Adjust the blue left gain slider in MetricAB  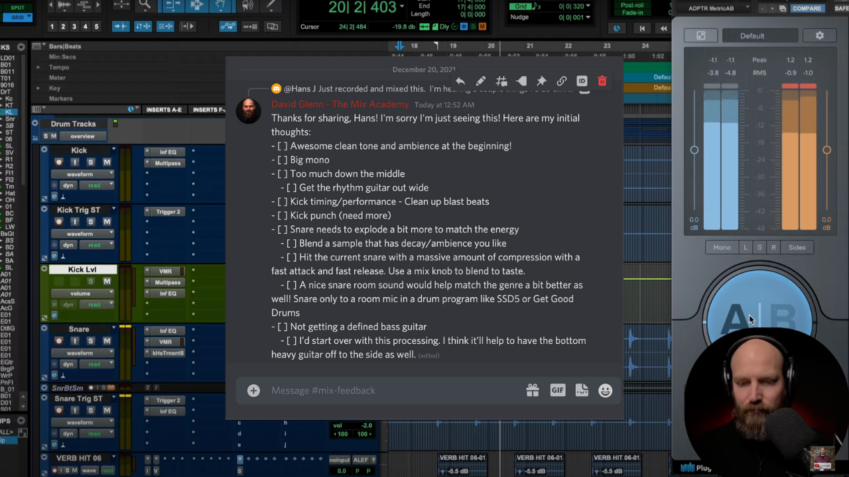[694, 150]
